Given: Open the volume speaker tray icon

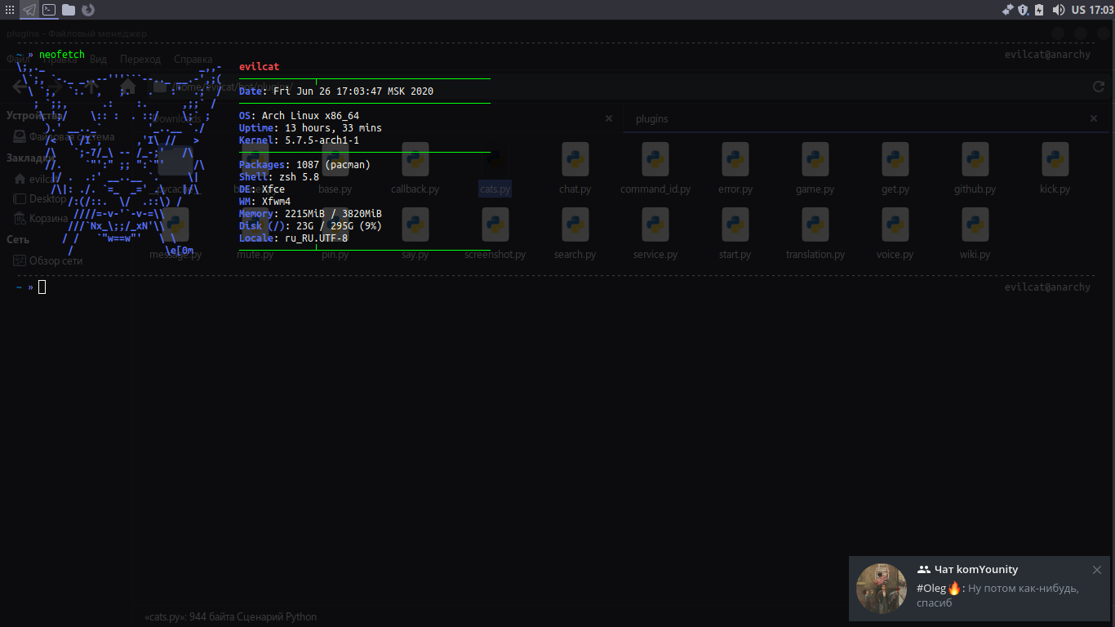Looking at the screenshot, I should [1059, 10].
